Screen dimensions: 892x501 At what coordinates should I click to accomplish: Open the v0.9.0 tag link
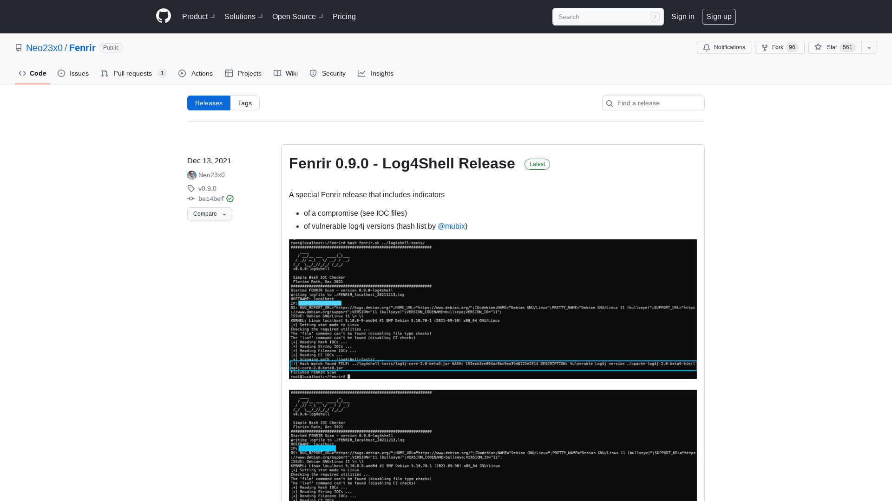(207, 188)
